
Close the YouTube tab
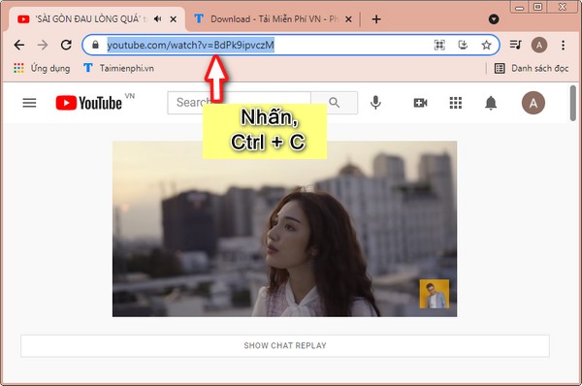[x=173, y=19]
